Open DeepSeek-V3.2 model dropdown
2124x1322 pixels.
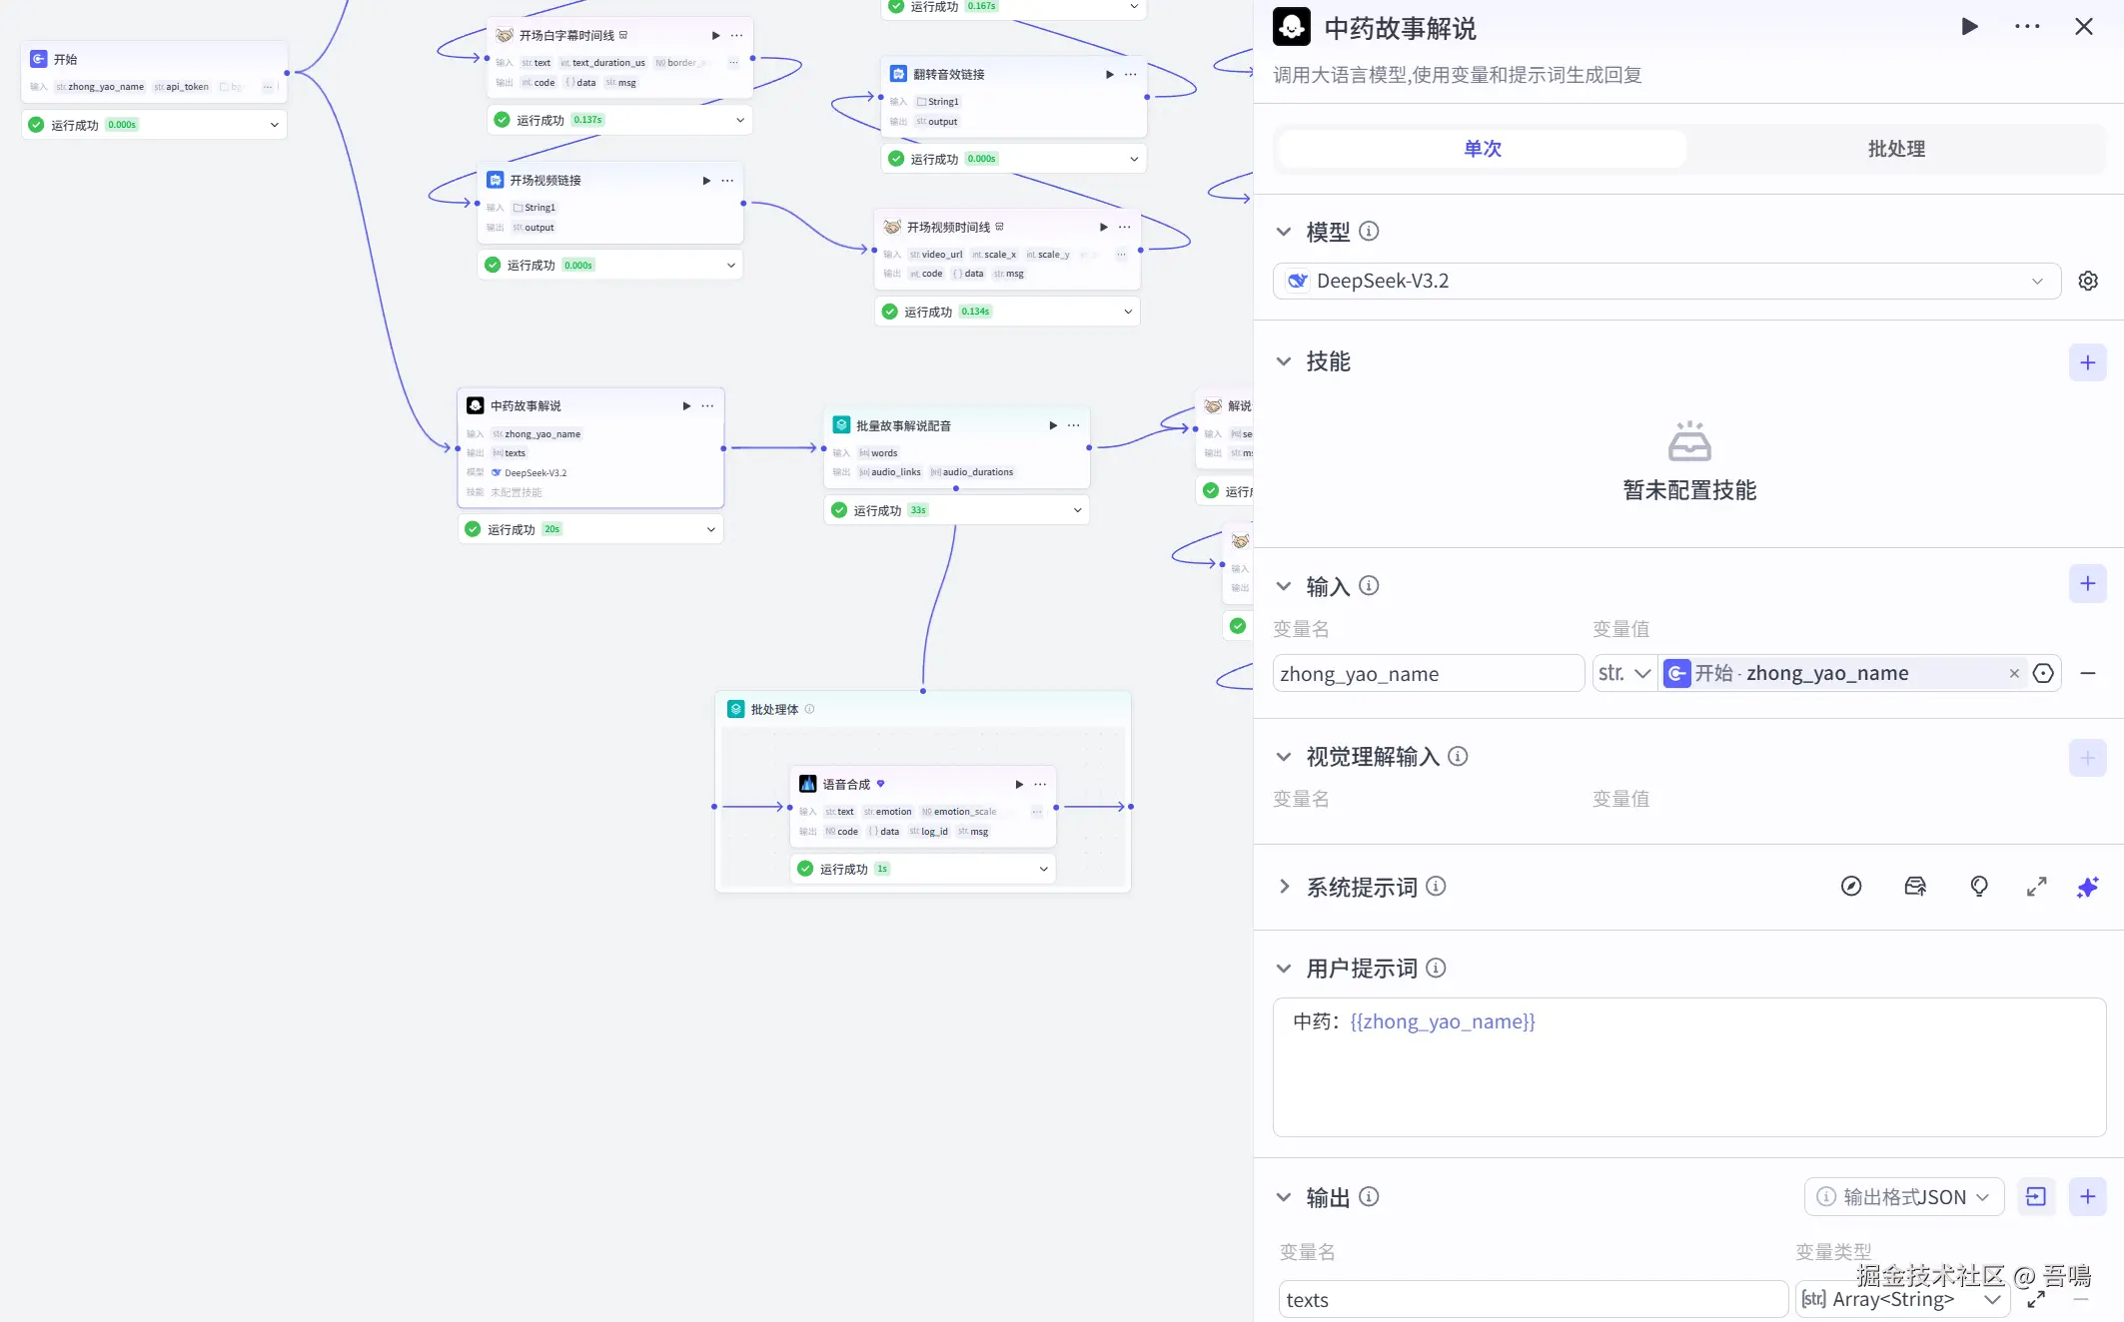coord(1665,281)
